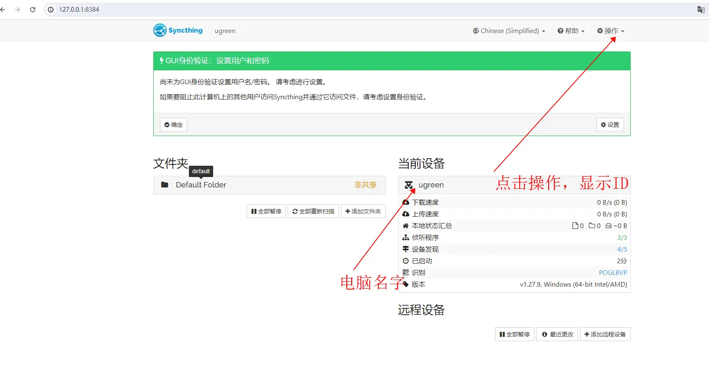Click the browser reload icon
The height and width of the screenshot is (385, 709).
[x=33, y=10]
